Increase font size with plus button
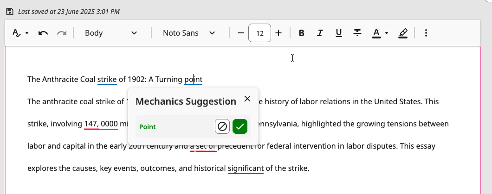Screen dimensions: 492x194 [x=278, y=33]
